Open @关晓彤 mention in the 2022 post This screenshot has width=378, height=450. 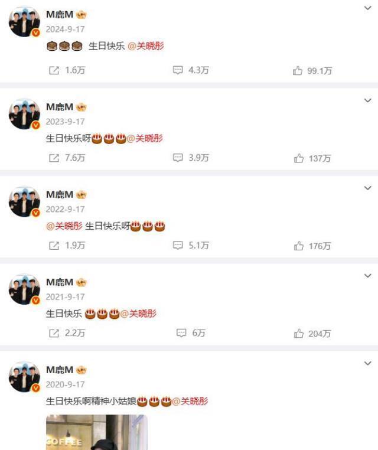point(64,226)
